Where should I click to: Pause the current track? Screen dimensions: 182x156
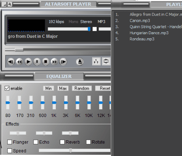(x=37, y=62)
